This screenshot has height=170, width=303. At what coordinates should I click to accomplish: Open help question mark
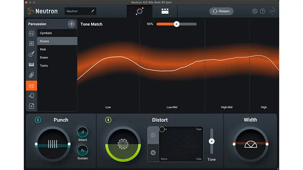coord(262,11)
